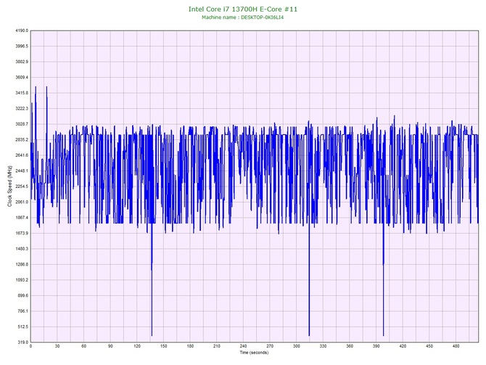Screen dimensions: 486x365
Task: Click the 2061.0 y-axis label
Action: click(x=22, y=202)
